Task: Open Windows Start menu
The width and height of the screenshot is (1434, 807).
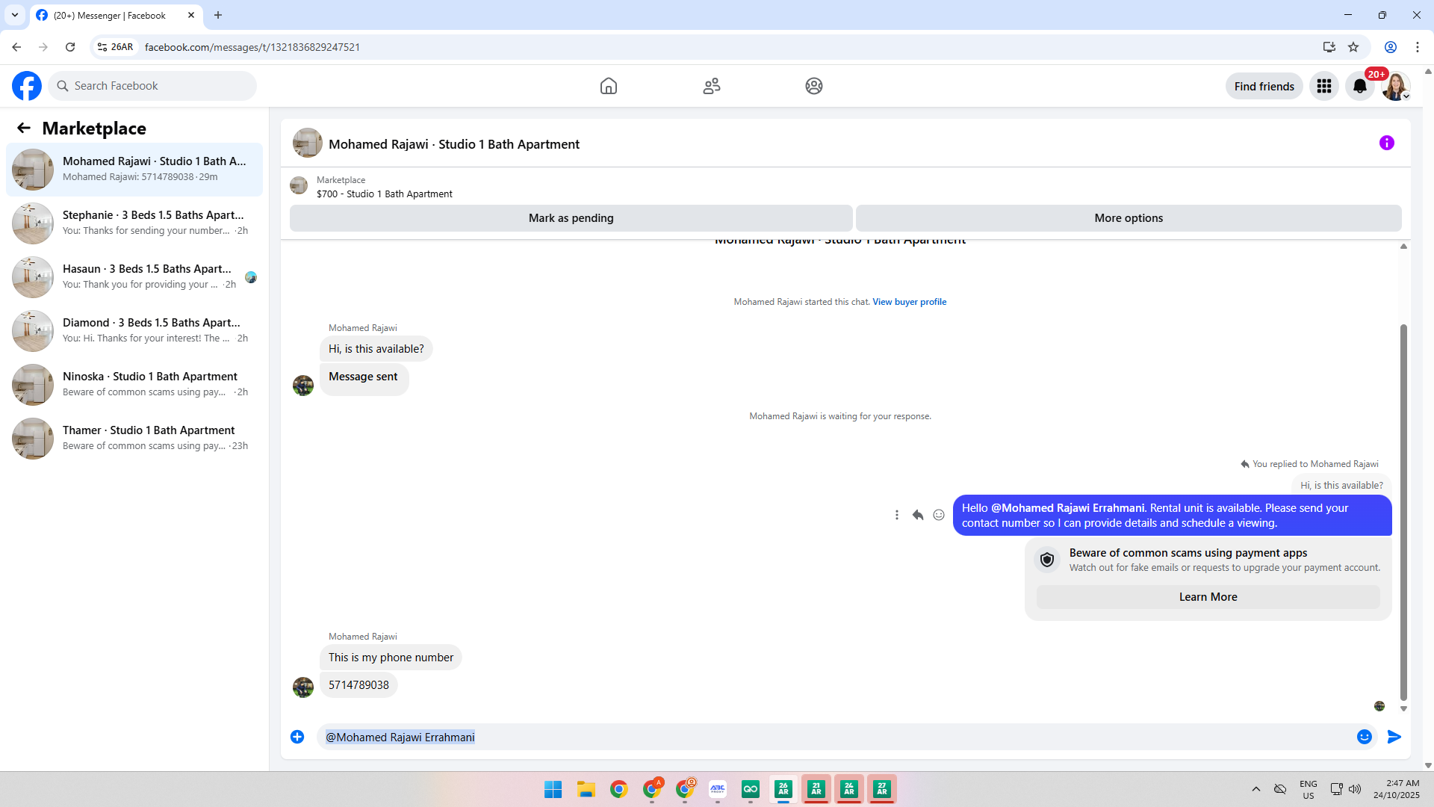Action: click(553, 790)
